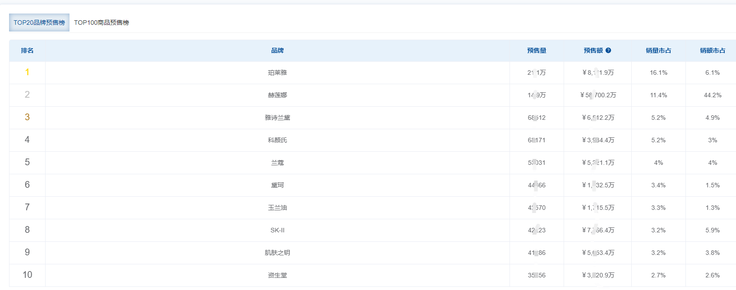Viewport: 736px width, 290px height.
Task: Click the 销量市占 column header
Action: (658, 50)
